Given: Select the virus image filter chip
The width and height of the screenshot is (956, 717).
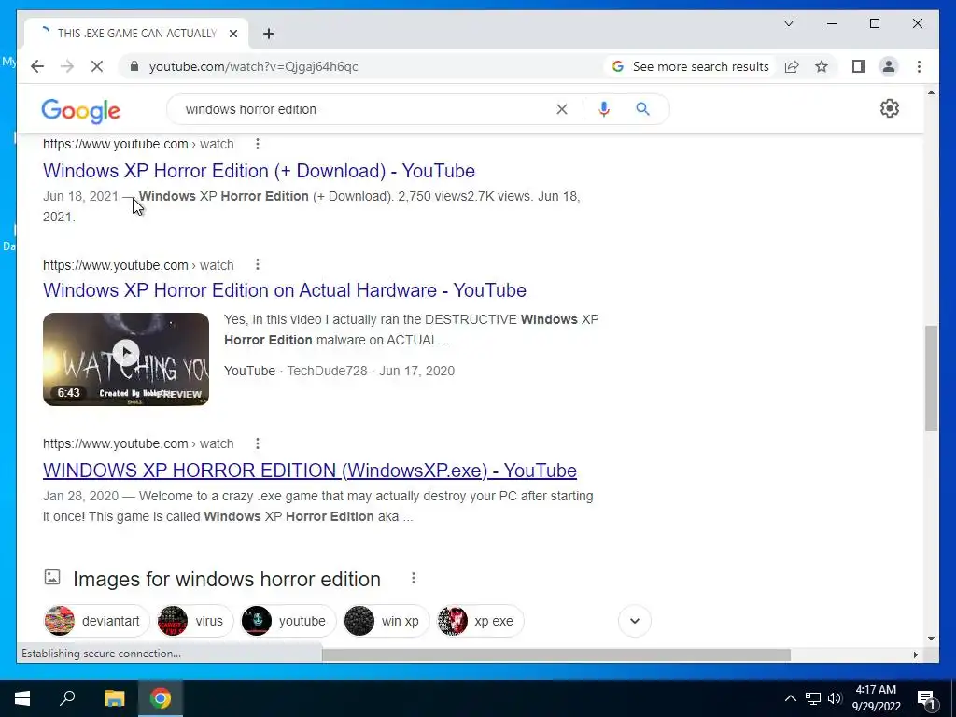Looking at the screenshot, I should tap(194, 621).
